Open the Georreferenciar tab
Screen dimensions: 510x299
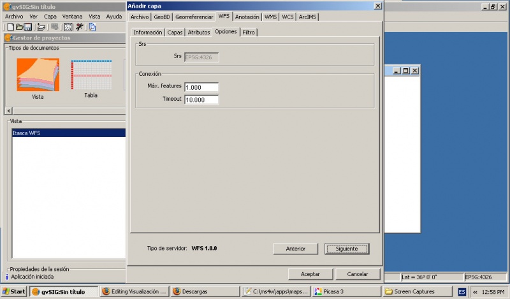coord(194,17)
